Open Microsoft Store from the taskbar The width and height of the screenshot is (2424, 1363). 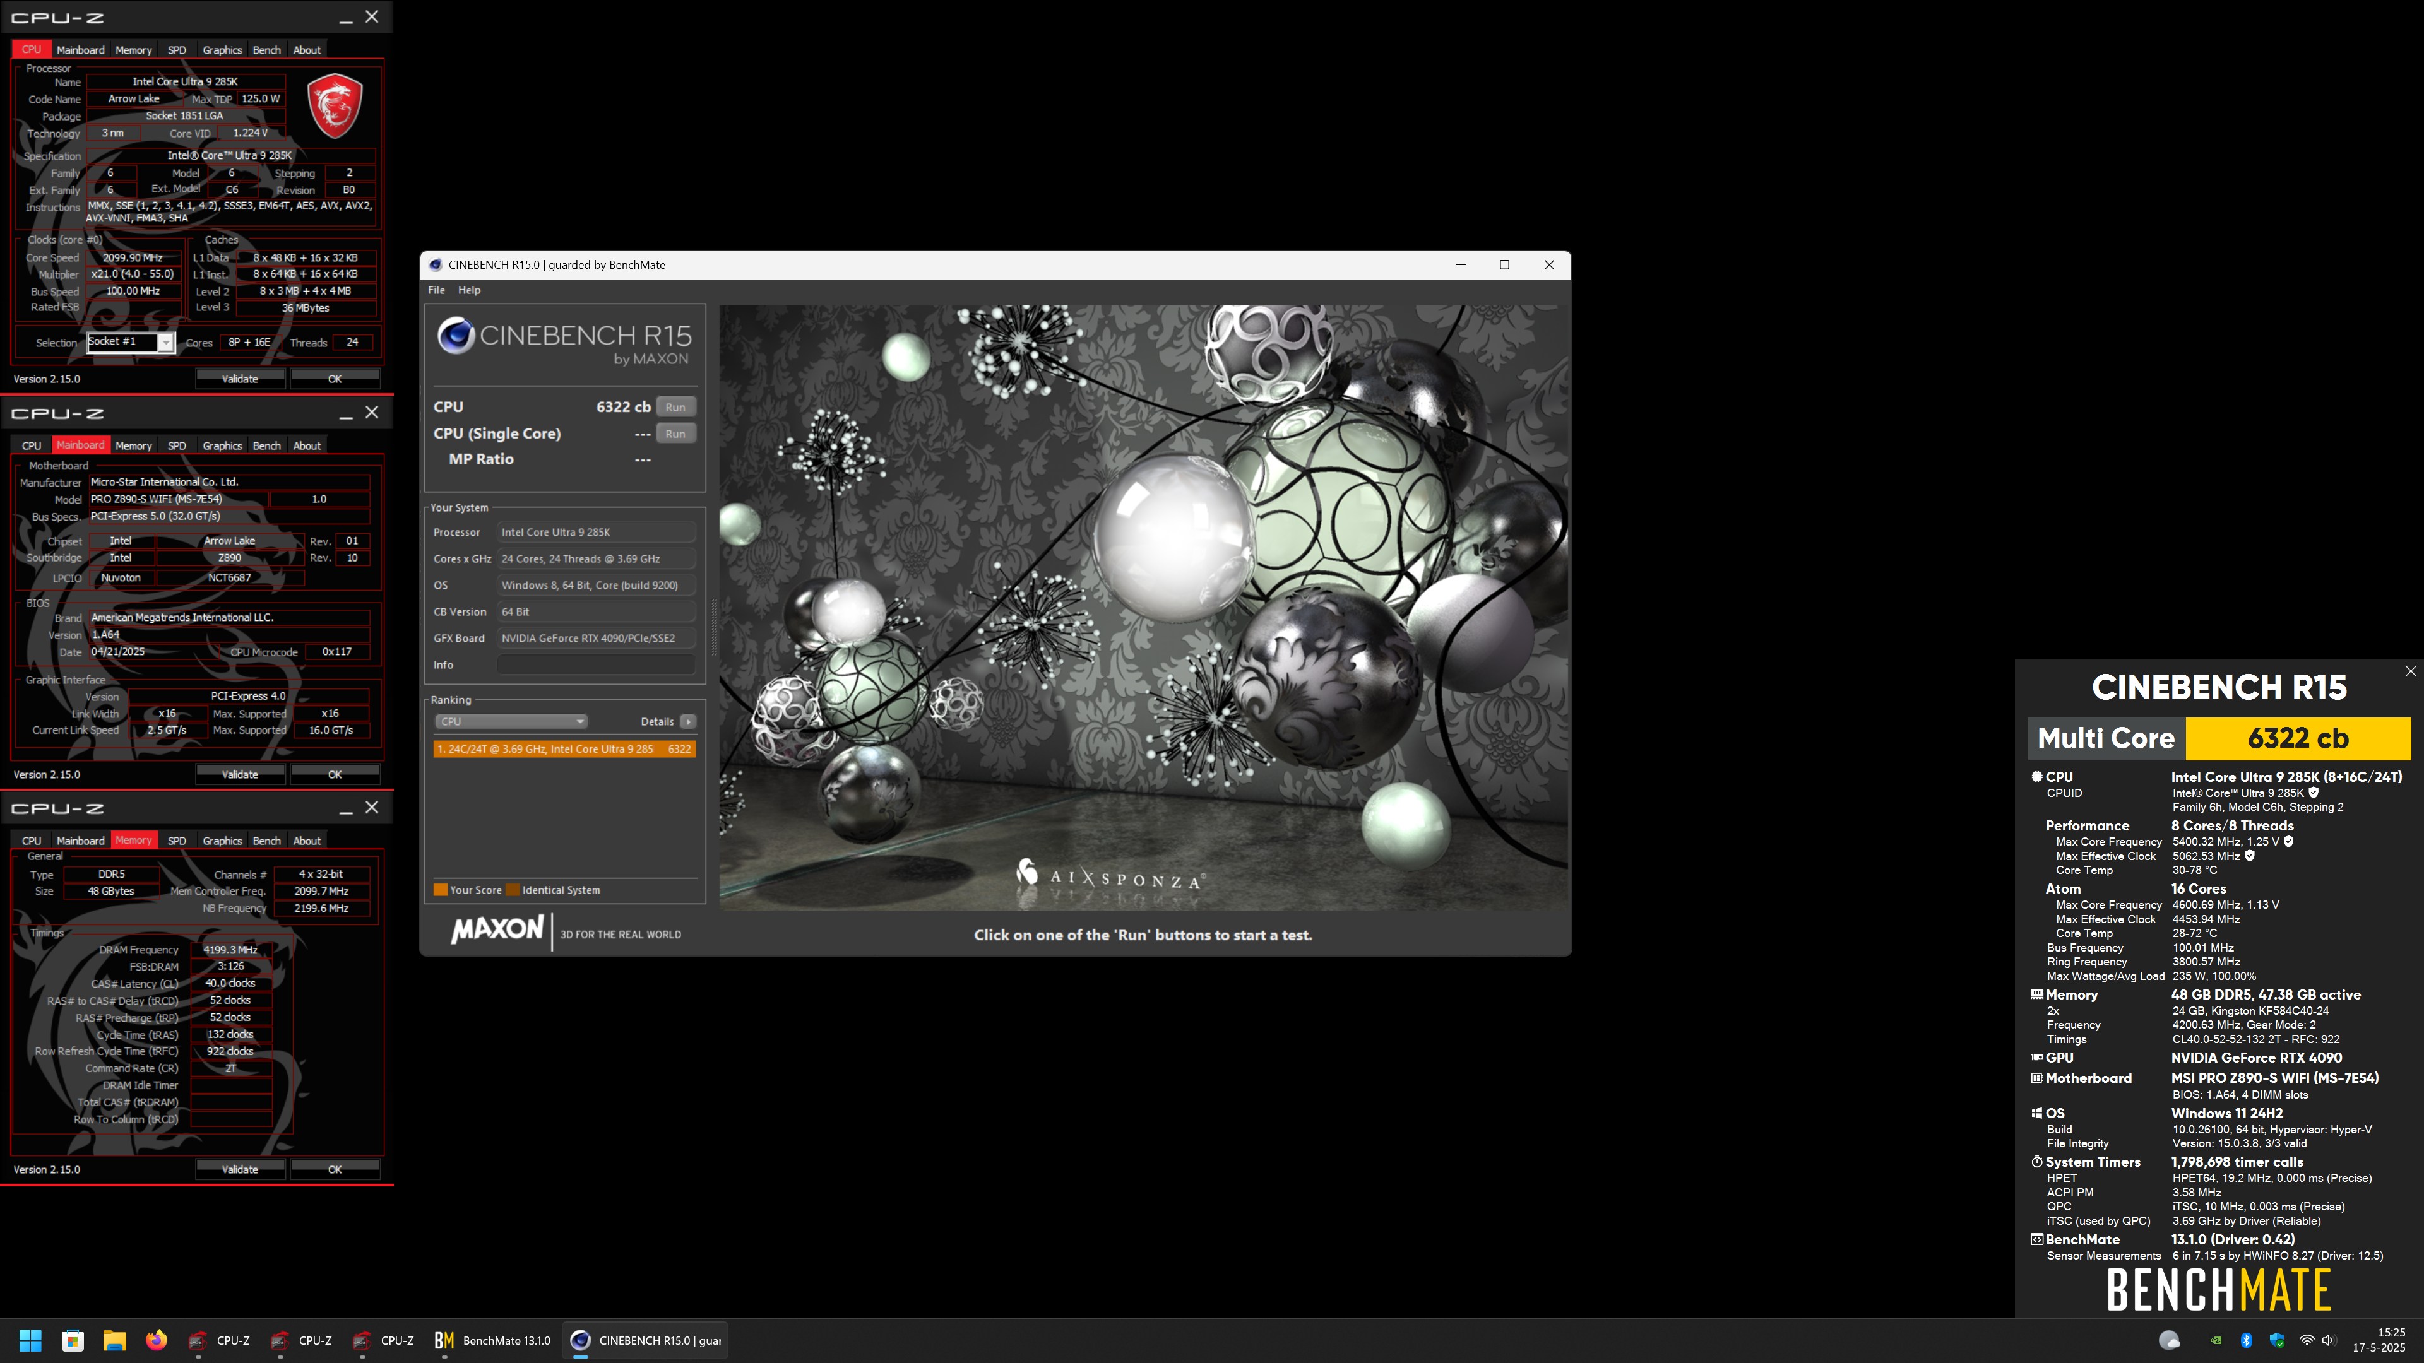click(73, 1340)
